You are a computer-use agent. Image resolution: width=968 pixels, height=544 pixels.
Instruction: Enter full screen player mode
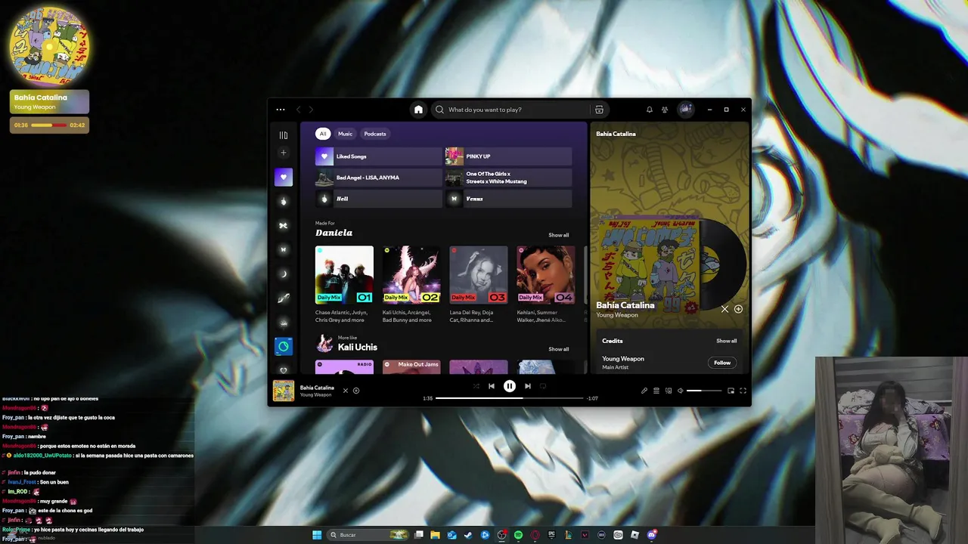coord(743,391)
